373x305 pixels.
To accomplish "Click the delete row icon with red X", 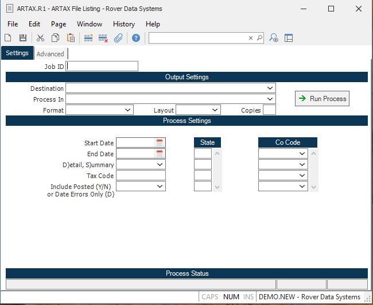I will (103, 38).
